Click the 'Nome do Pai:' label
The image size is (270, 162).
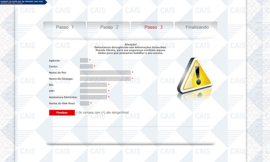57,73
